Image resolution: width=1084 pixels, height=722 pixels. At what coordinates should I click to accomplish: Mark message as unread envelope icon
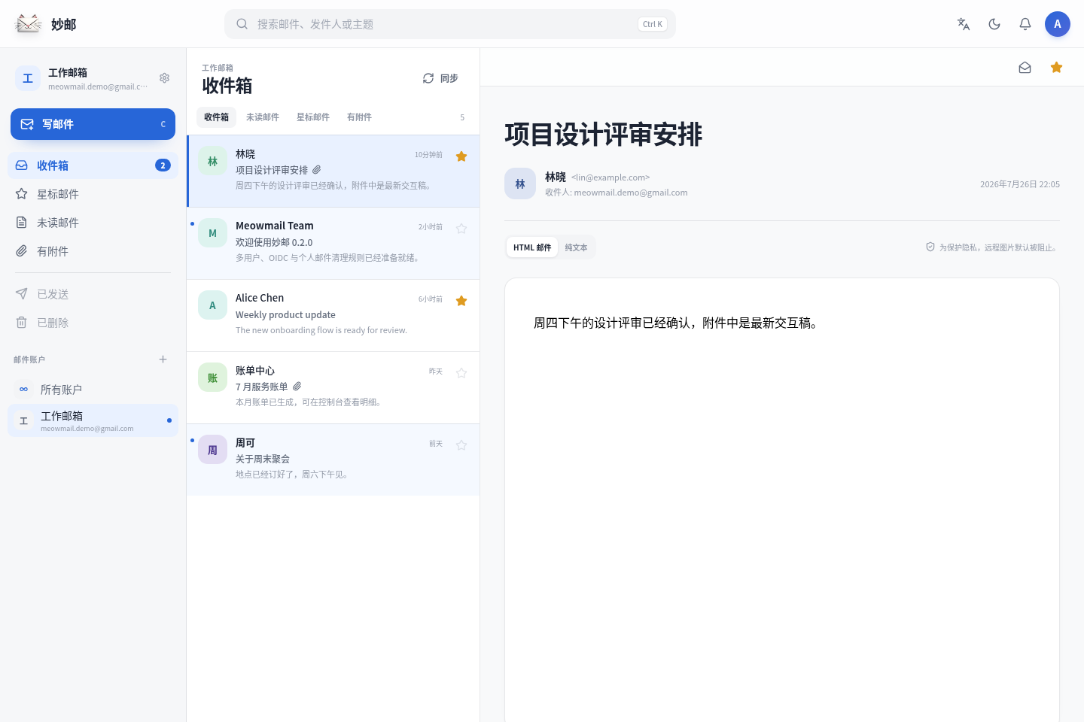[x=1025, y=68]
